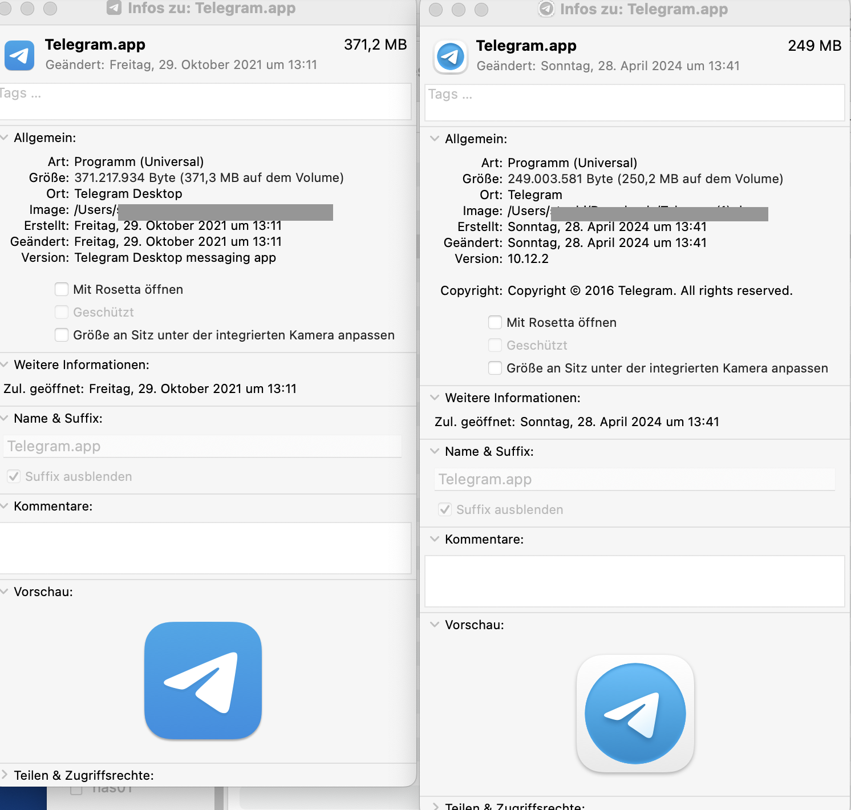
Task: Collapse 'Allgemein' section in left window
Action: point(3,137)
